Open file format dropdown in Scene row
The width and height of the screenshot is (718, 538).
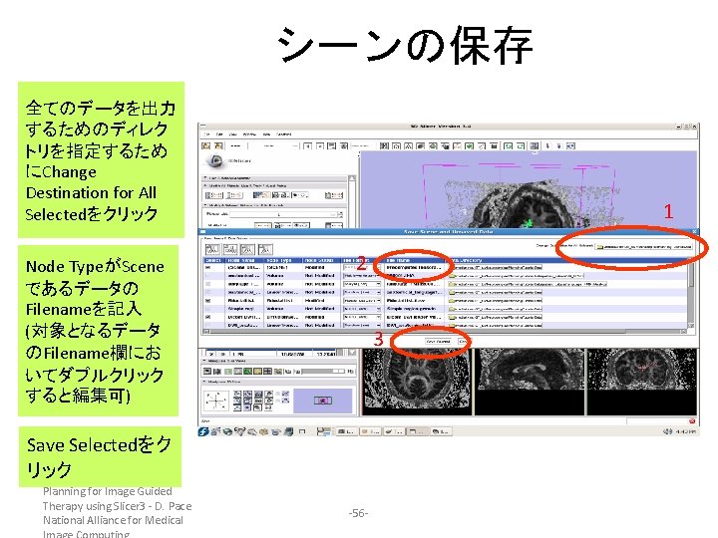point(362,267)
